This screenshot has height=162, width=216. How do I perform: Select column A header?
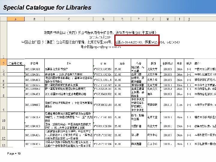click(16, 19)
